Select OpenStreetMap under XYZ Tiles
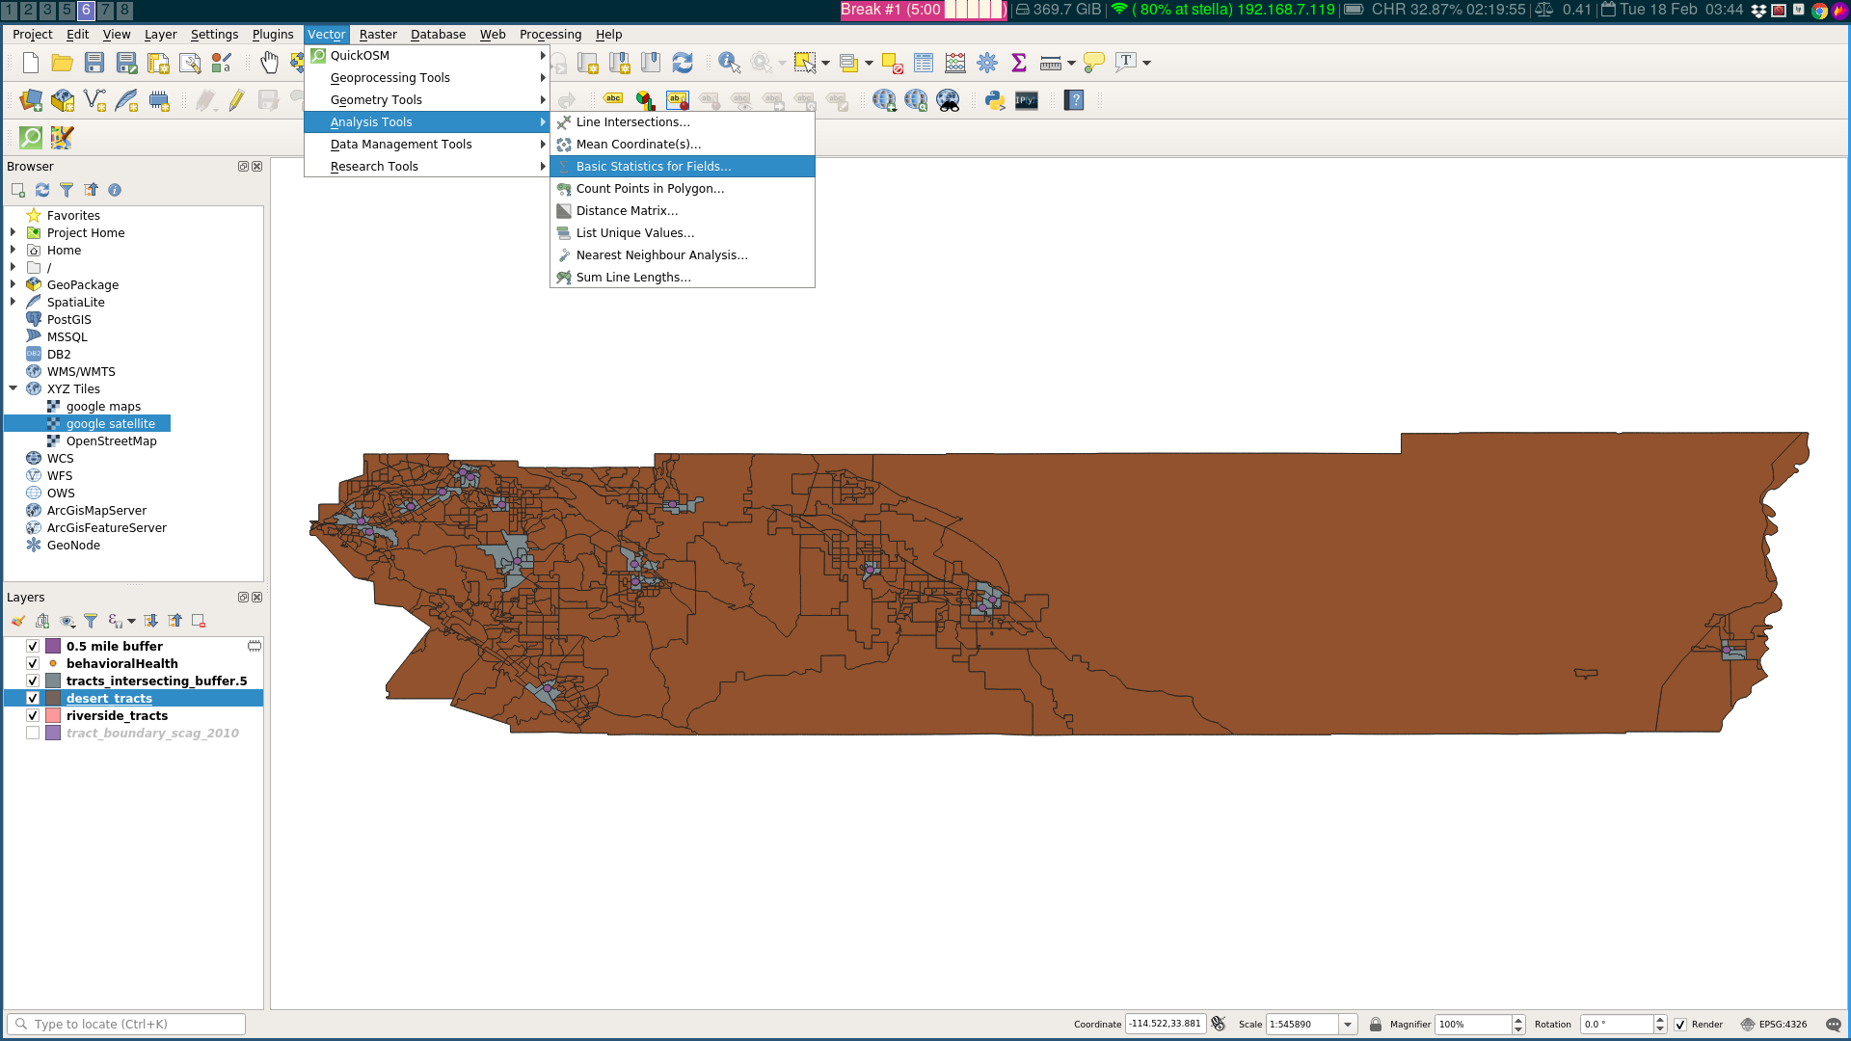This screenshot has height=1041, width=1851. (111, 441)
